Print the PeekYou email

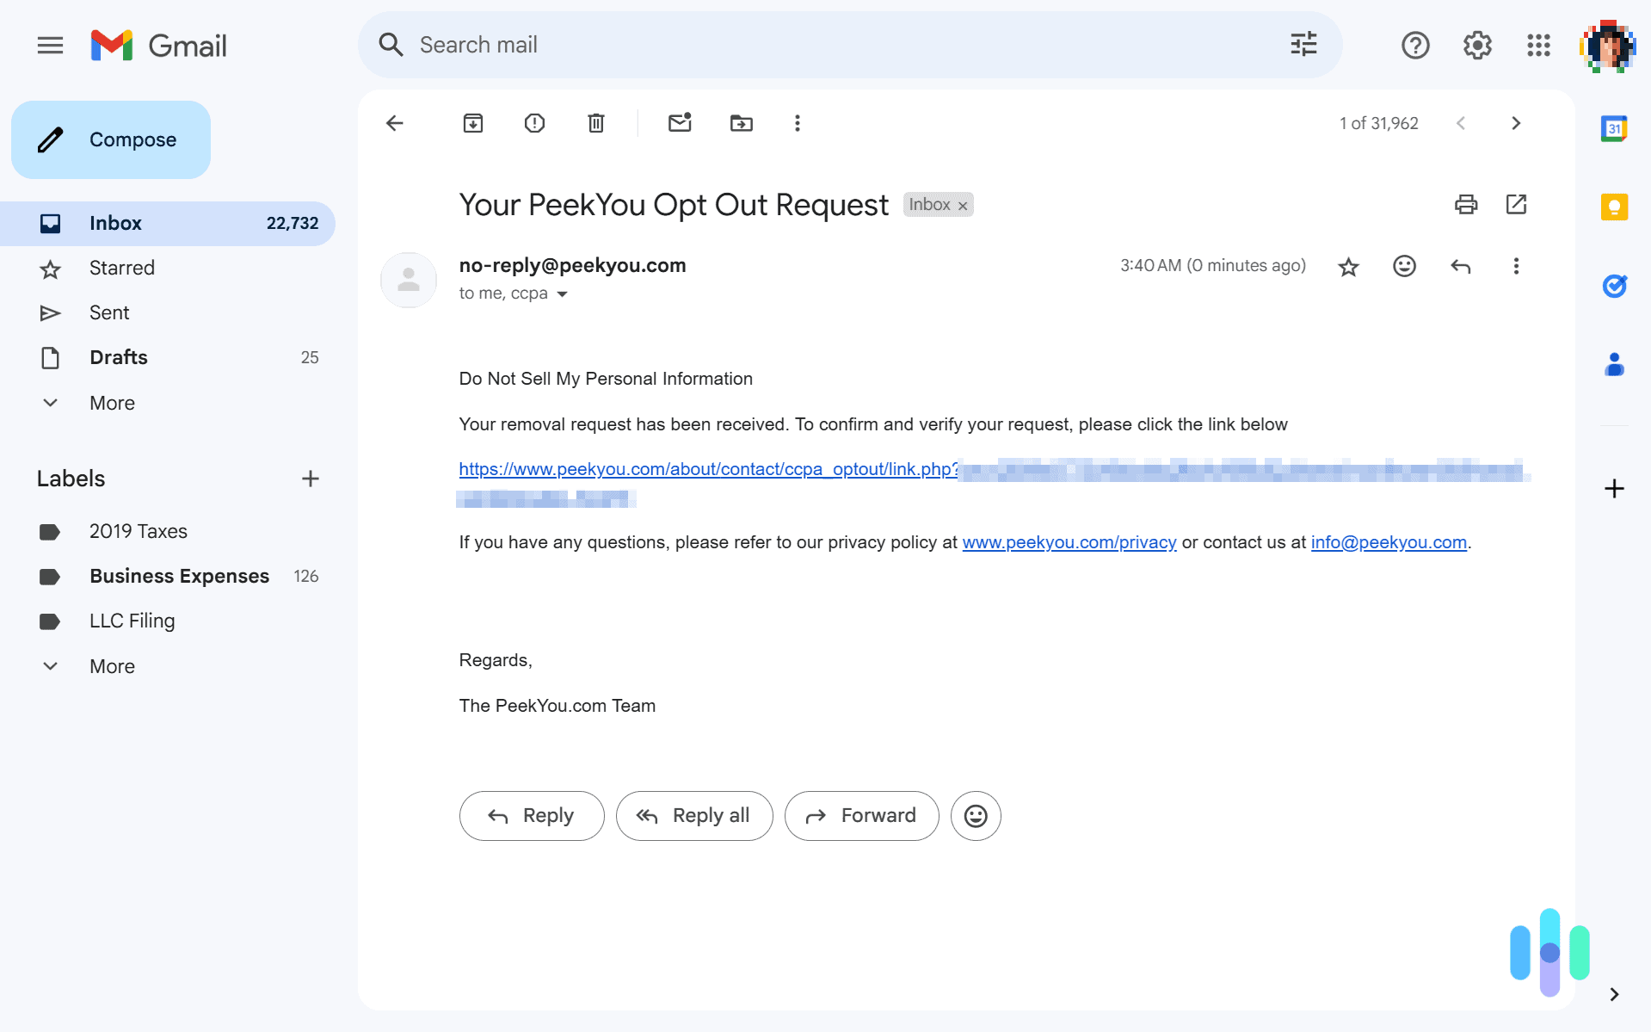point(1466,205)
